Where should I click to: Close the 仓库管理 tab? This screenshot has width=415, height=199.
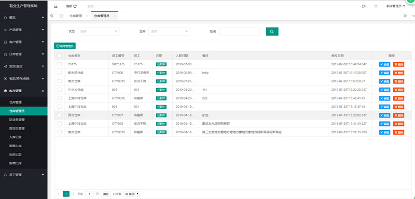[87, 16]
